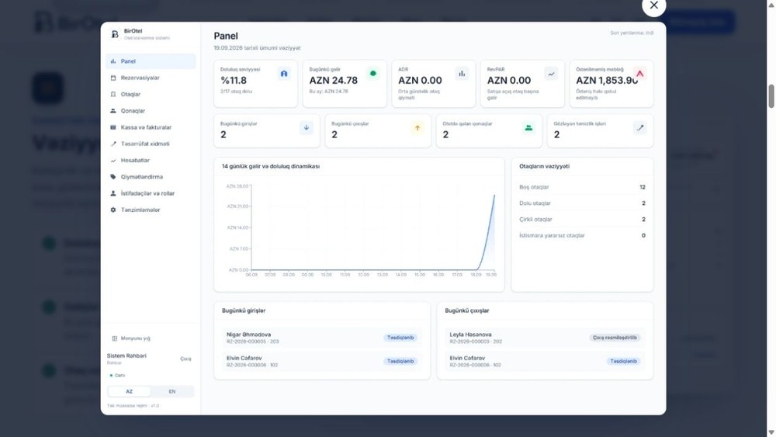This screenshot has width=776, height=437.
Task: Click the Çirkli otaqlar row
Action: click(x=582, y=219)
